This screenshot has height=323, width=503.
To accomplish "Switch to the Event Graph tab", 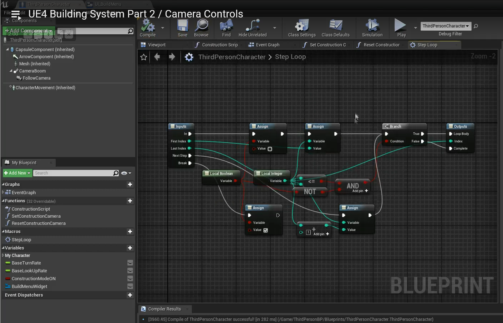I will click(268, 45).
